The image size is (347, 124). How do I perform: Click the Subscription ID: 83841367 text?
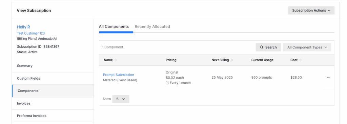(x=38, y=46)
